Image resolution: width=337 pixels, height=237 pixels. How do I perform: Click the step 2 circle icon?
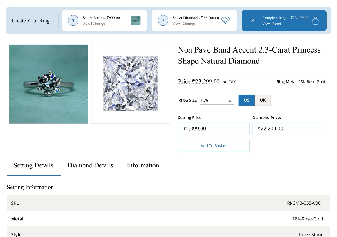pyautogui.click(x=163, y=20)
